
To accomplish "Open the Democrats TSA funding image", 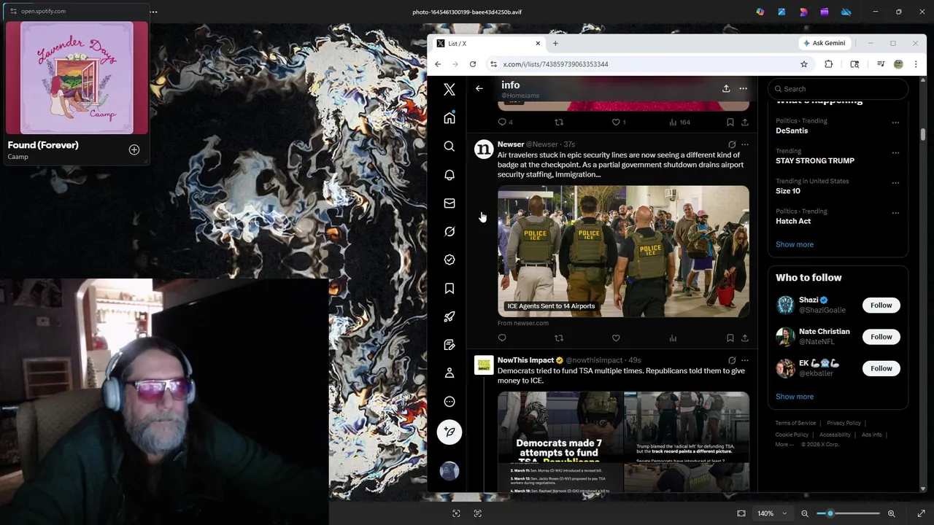I will [623, 442].
